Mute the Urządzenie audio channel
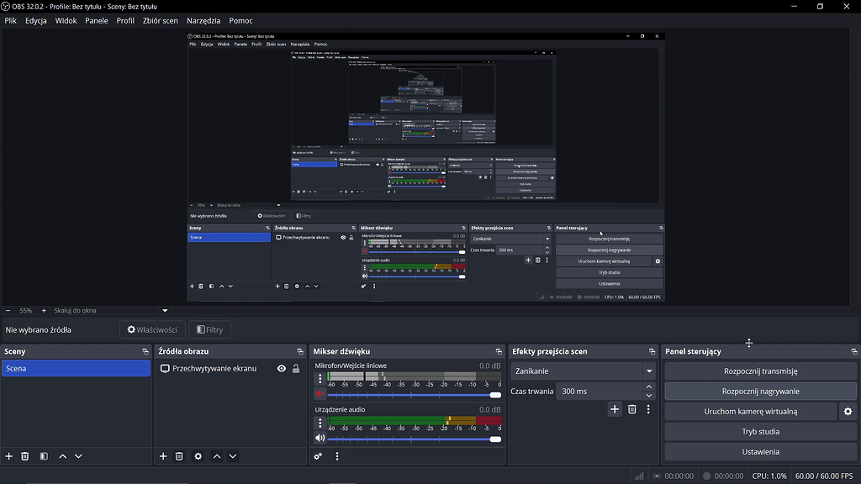The height and width of the screenshot is (484, 861). (320, 438)
